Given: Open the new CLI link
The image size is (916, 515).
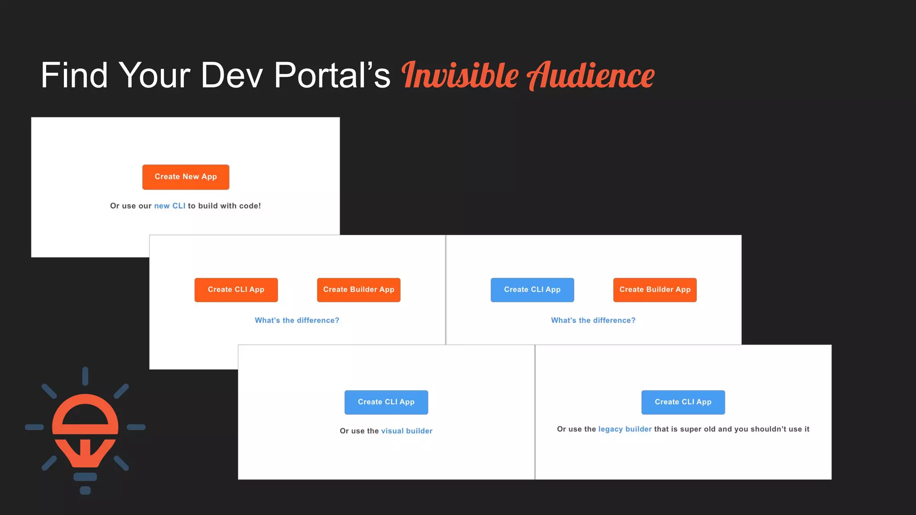Looking at the screenshot, I should pos(170,206).
